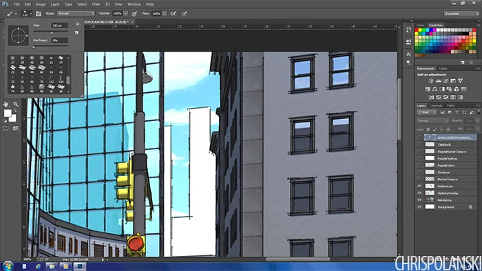This screenshot has height=271, width=482.
Task: Open the brush Mode dropdown
Action: tap(76, 14)
